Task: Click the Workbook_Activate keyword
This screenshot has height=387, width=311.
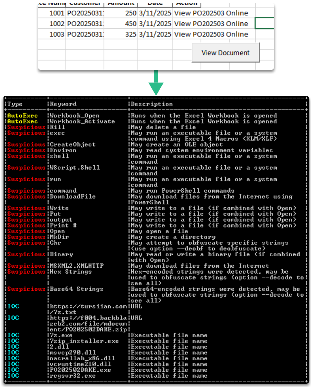Action: (82, 121)
